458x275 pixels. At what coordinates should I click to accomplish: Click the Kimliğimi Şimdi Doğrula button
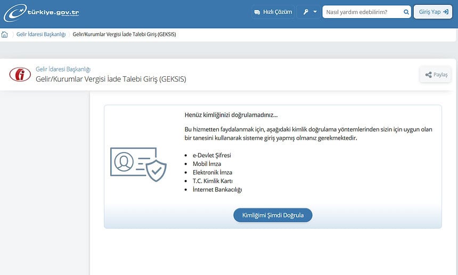[273, 215]
